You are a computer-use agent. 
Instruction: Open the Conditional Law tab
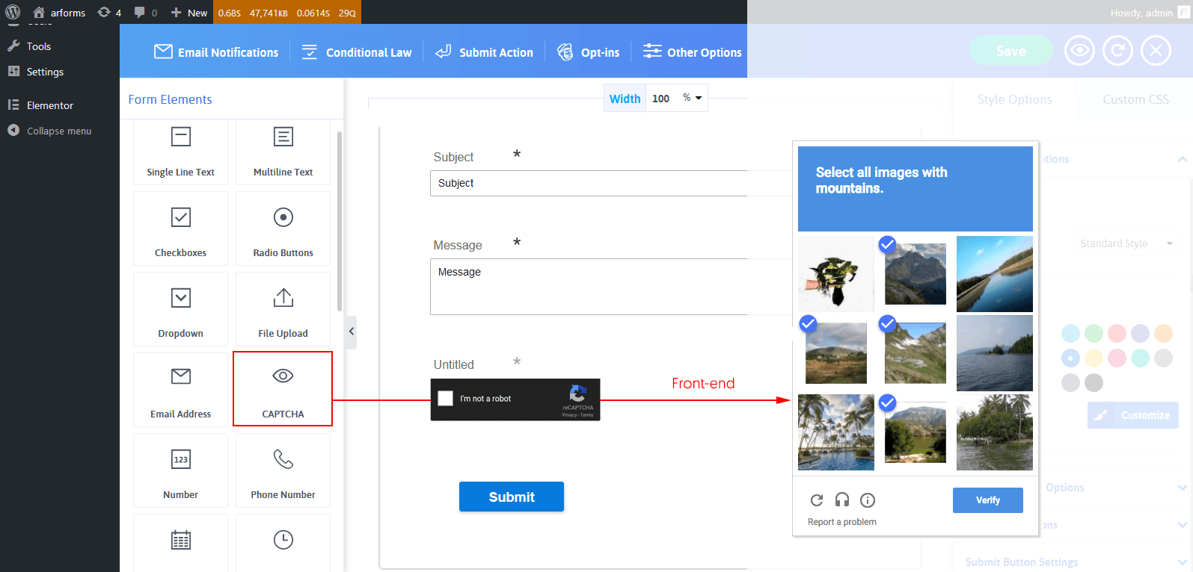pyautogui.click(x=357, y=52)
